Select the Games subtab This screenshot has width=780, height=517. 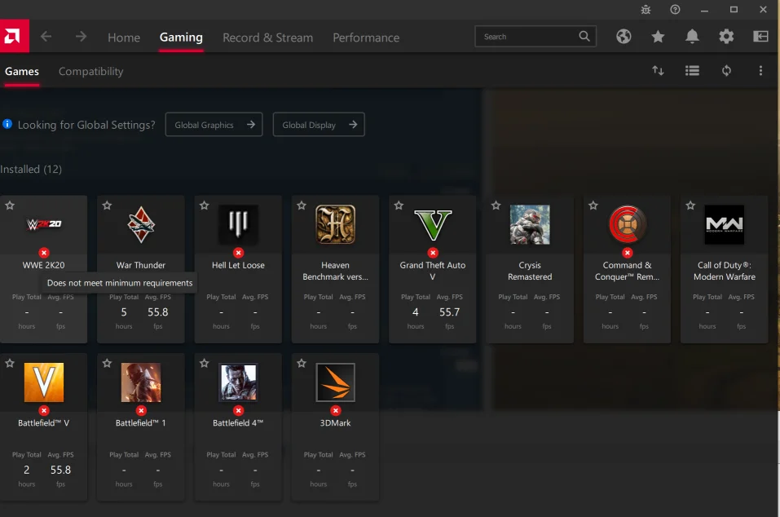[x=22, y=72]
